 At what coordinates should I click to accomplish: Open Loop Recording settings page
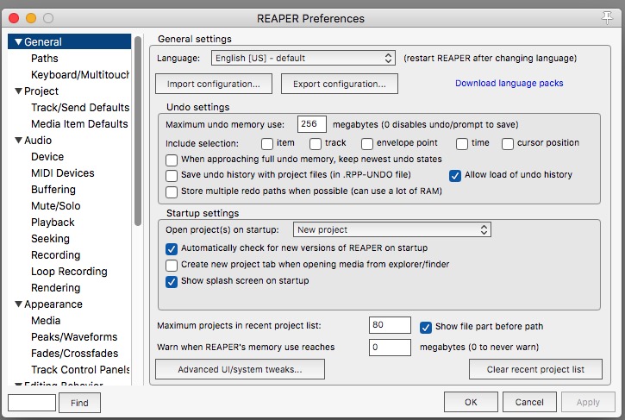69,271
